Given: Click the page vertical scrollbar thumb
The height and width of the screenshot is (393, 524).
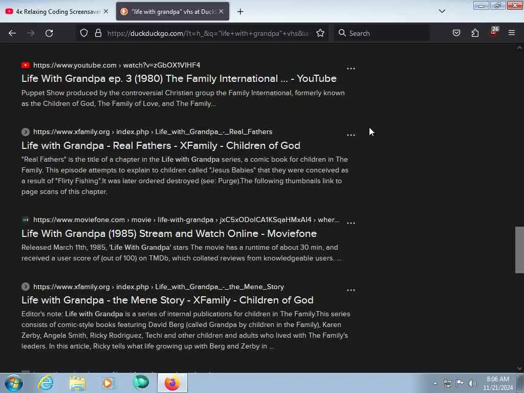Looking at the screenshot, I should click(x=519, y=250).
